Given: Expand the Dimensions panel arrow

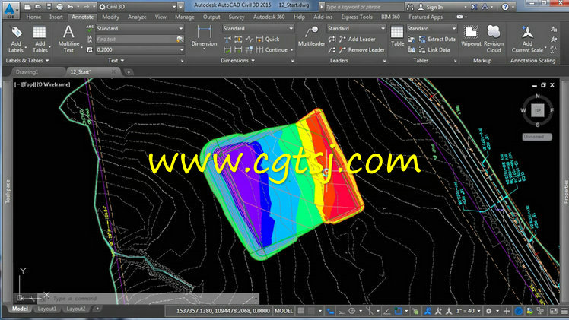Looking at the screenshot, I should coord(253,61).
